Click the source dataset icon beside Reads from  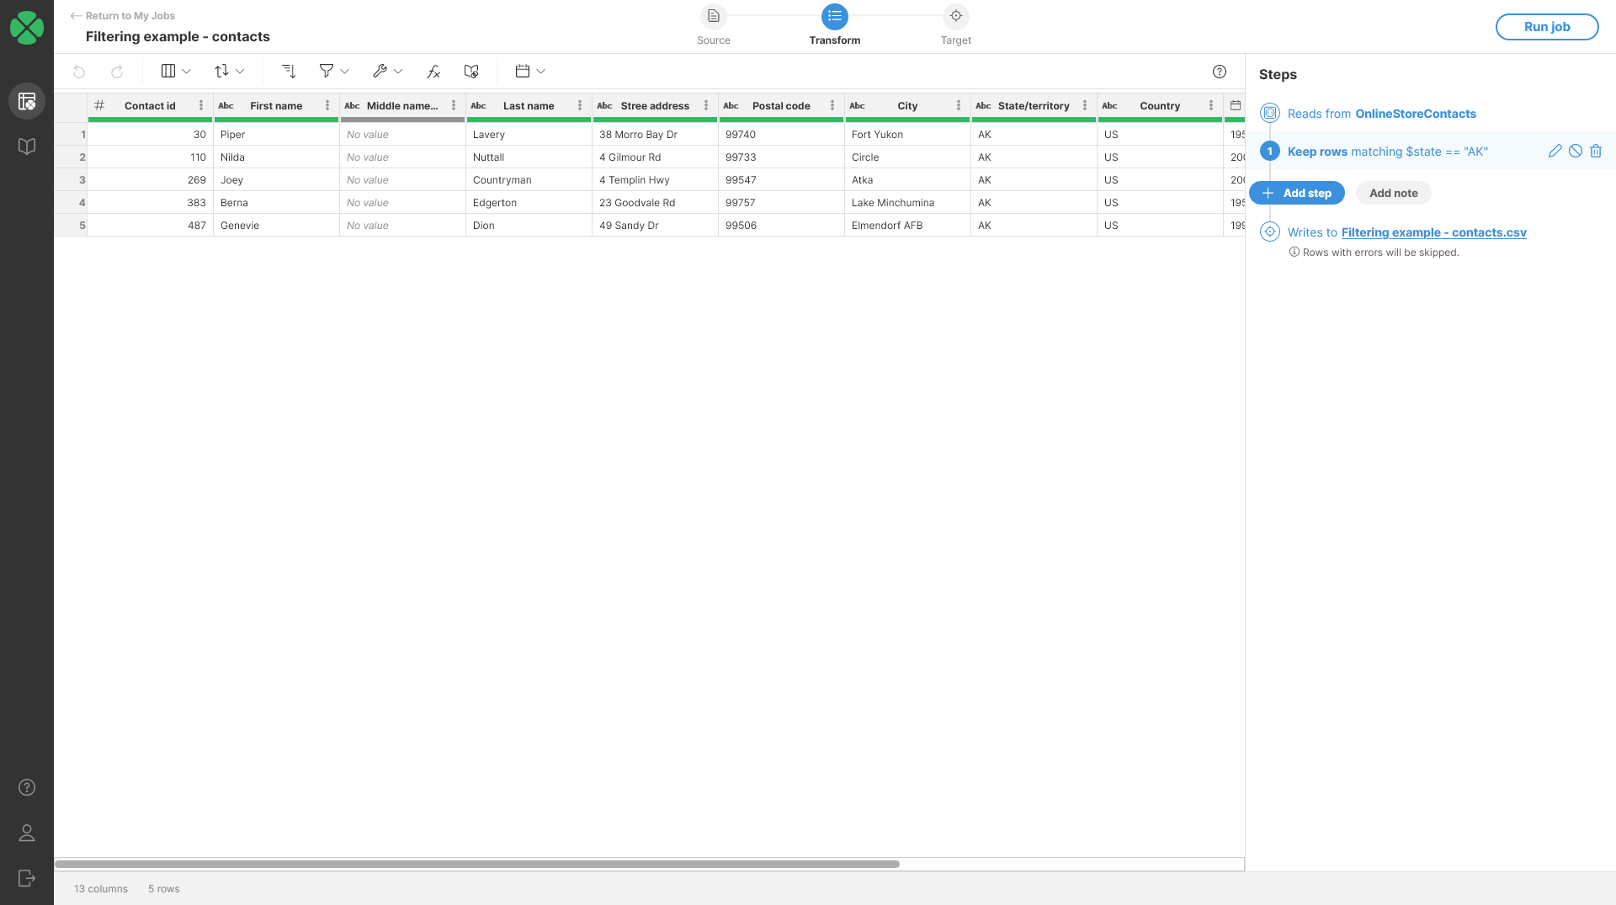(1270, 113)
